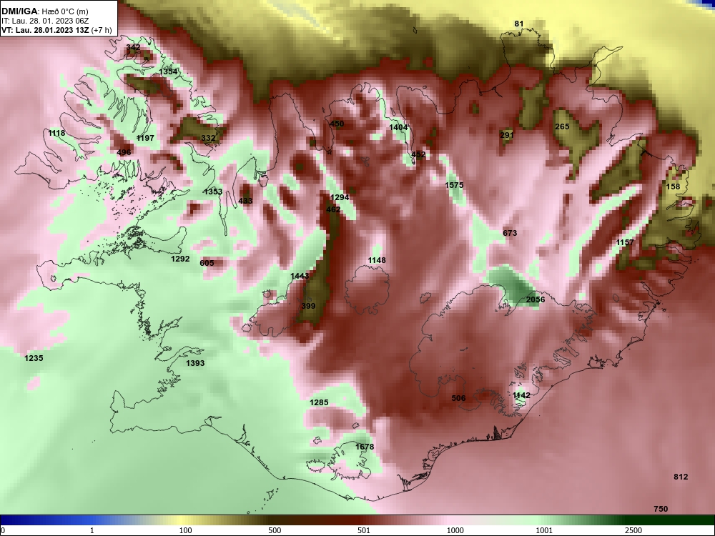Select the map value 1678
The image size is (715, 536).
click(365, 447)
